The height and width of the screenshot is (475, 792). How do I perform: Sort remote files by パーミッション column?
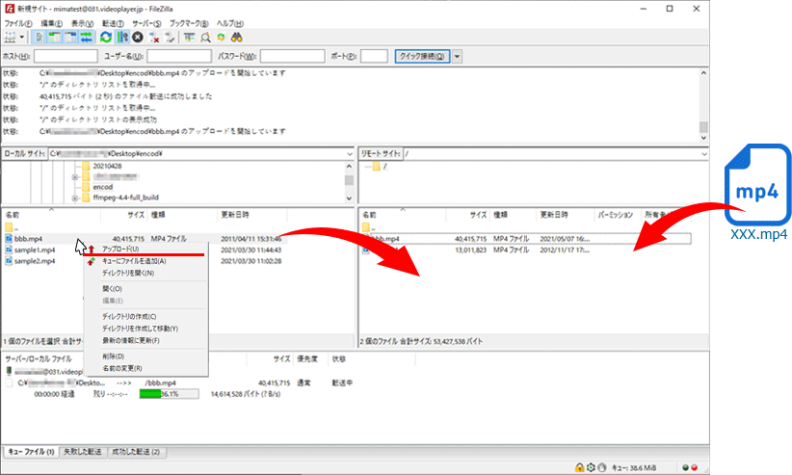click(x=617, y=215)
